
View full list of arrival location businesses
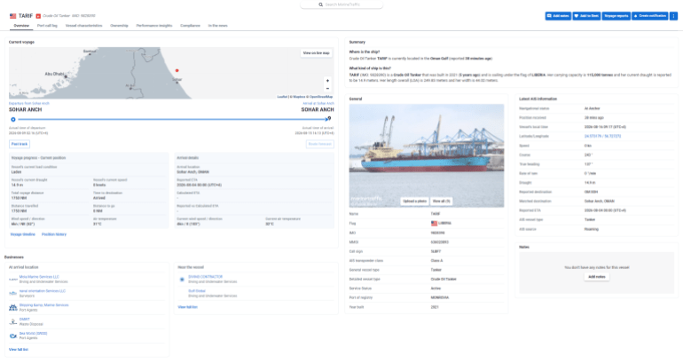(19, 350)
